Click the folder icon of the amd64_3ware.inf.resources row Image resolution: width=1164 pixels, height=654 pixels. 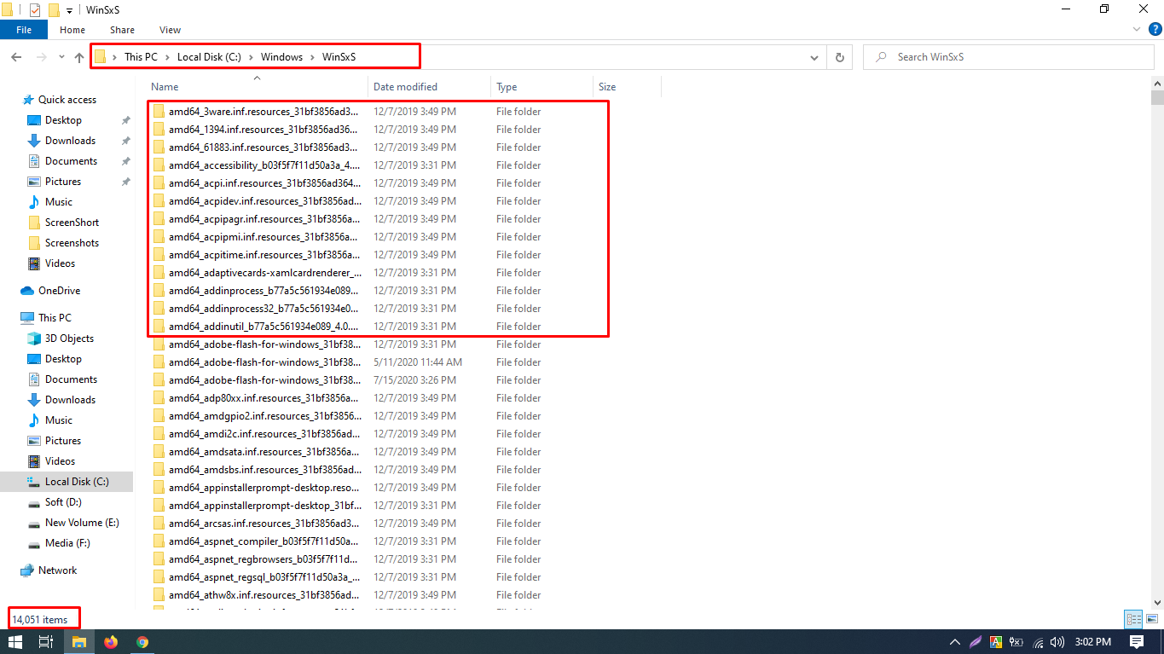[159, 112]
